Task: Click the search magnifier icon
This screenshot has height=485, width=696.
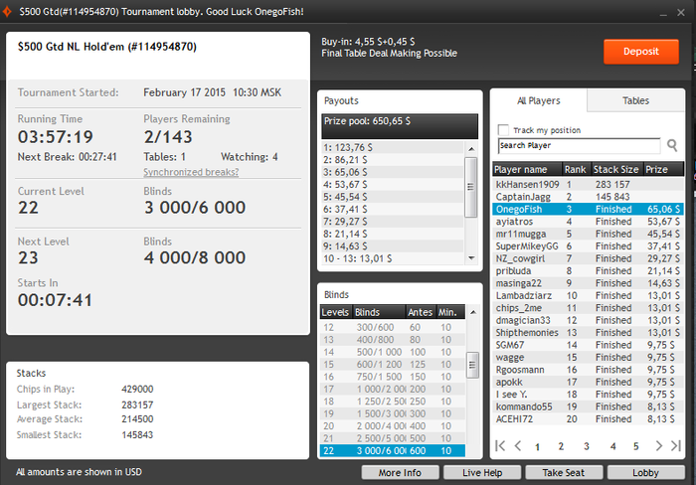Action: coord(672,145)
